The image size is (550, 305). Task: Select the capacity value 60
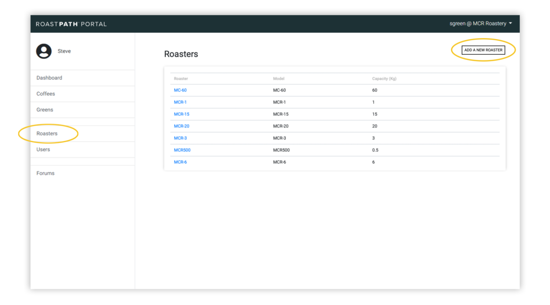374,91
